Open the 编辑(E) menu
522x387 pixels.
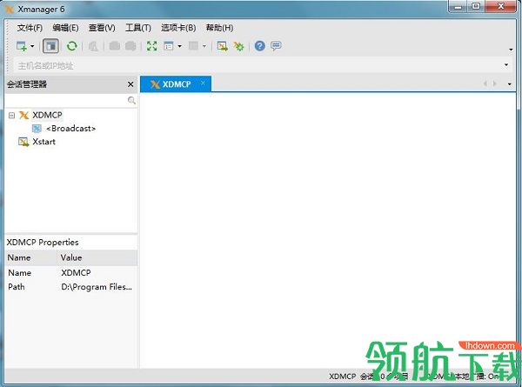pos(65,28)
